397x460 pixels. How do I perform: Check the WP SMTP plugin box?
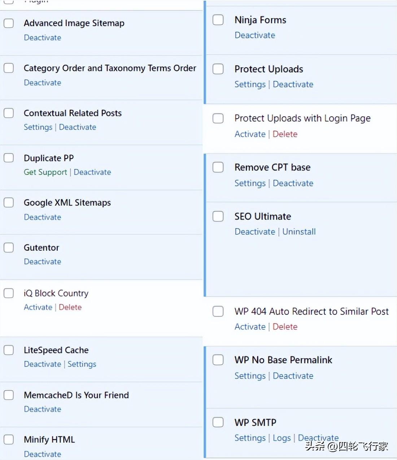click(x=218, y=422)
